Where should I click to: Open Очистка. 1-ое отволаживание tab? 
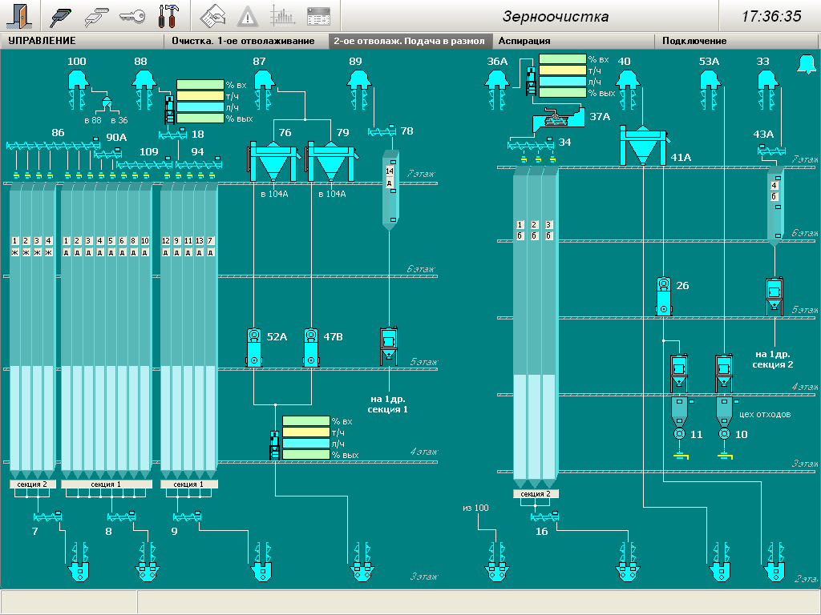tap(243, 41)
